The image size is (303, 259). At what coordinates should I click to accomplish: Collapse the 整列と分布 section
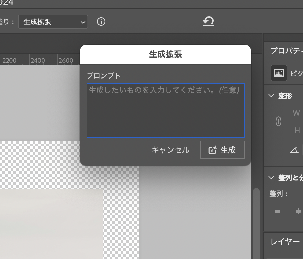271,177
